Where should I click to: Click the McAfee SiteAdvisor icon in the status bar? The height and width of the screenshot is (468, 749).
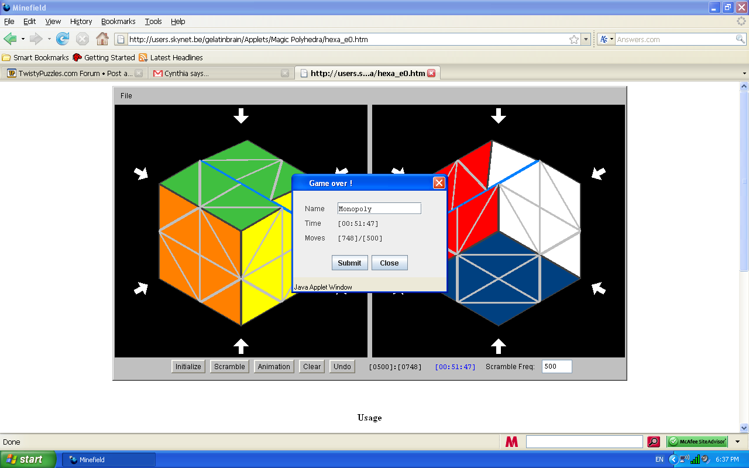pyautogui.click(x=696, y=442)
